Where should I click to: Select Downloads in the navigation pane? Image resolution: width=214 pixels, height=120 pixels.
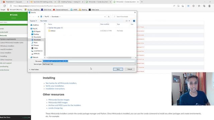(36, 40)
